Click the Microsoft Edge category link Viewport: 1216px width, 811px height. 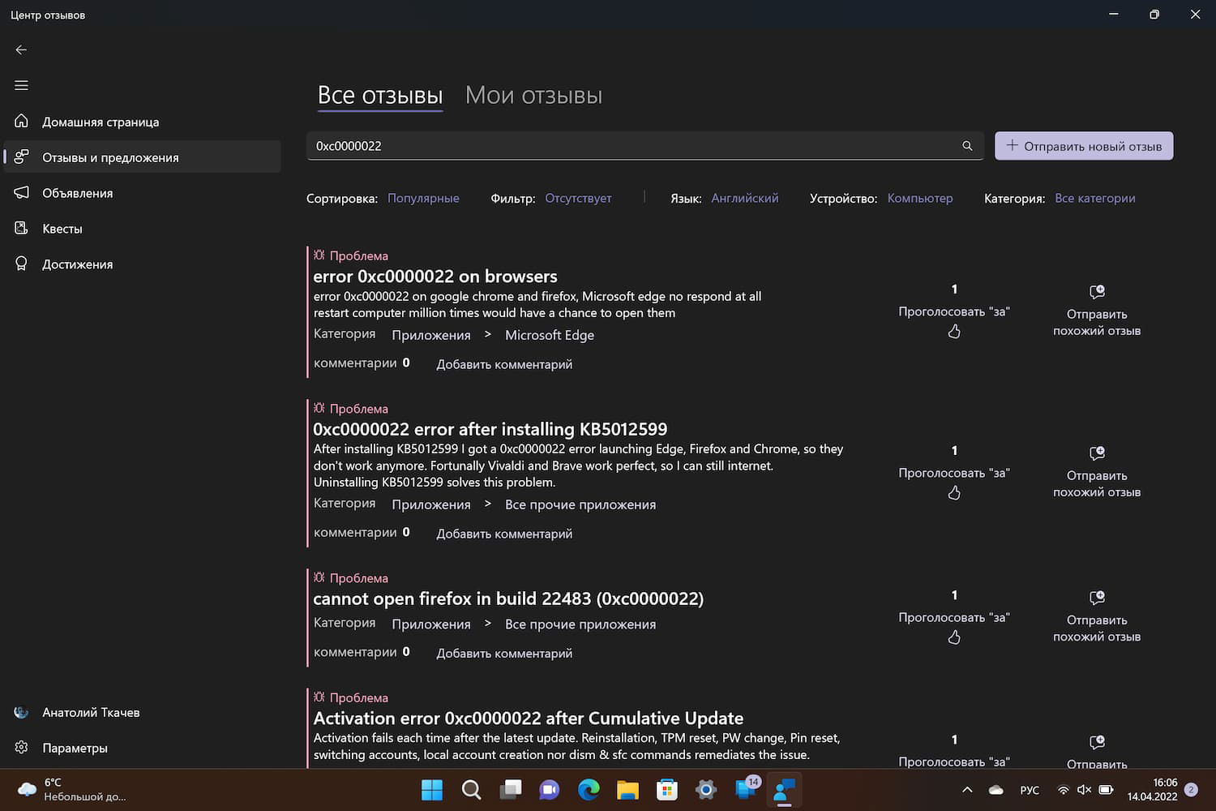coord(550,335)
